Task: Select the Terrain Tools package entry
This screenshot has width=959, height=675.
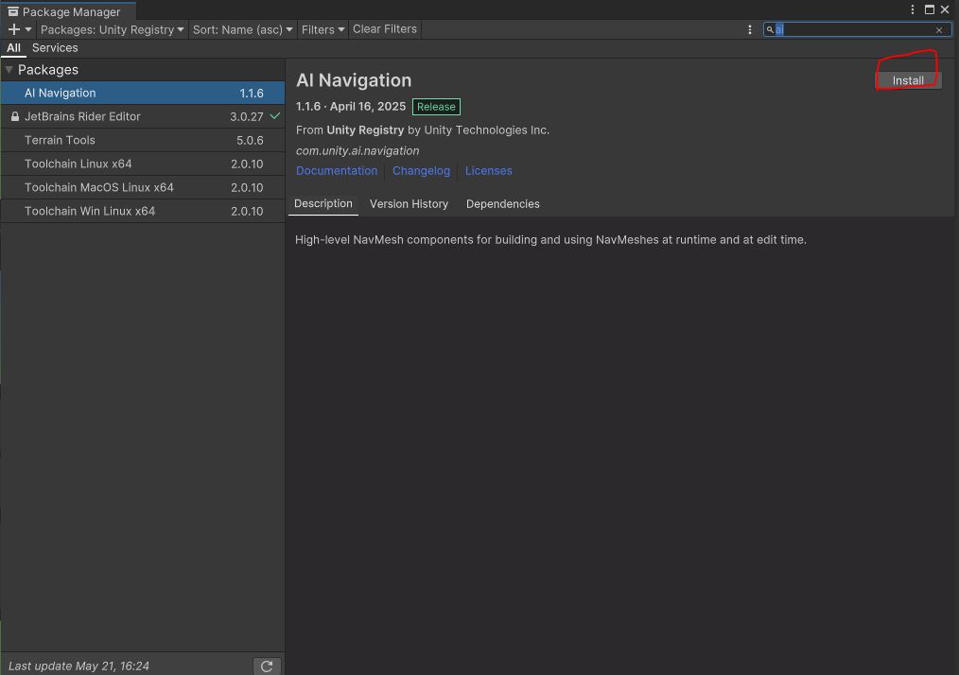Action: point(142,140)
